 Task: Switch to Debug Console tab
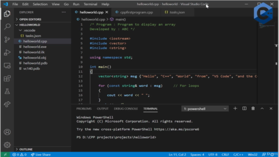click(x=126, y=109)
